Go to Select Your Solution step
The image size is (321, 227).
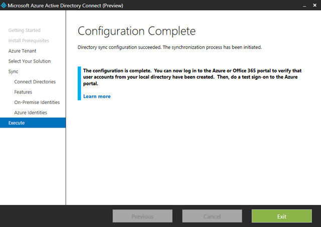[x=30, y=61]
